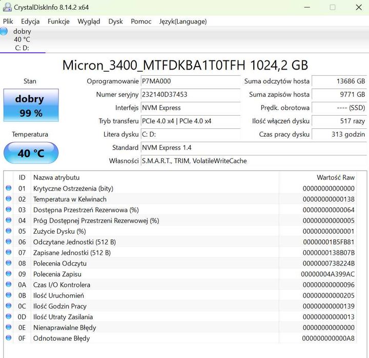Click the disk health orb above the C: D: tab
This screenshot has height=358, width=369.
click(x=5, y=32)
